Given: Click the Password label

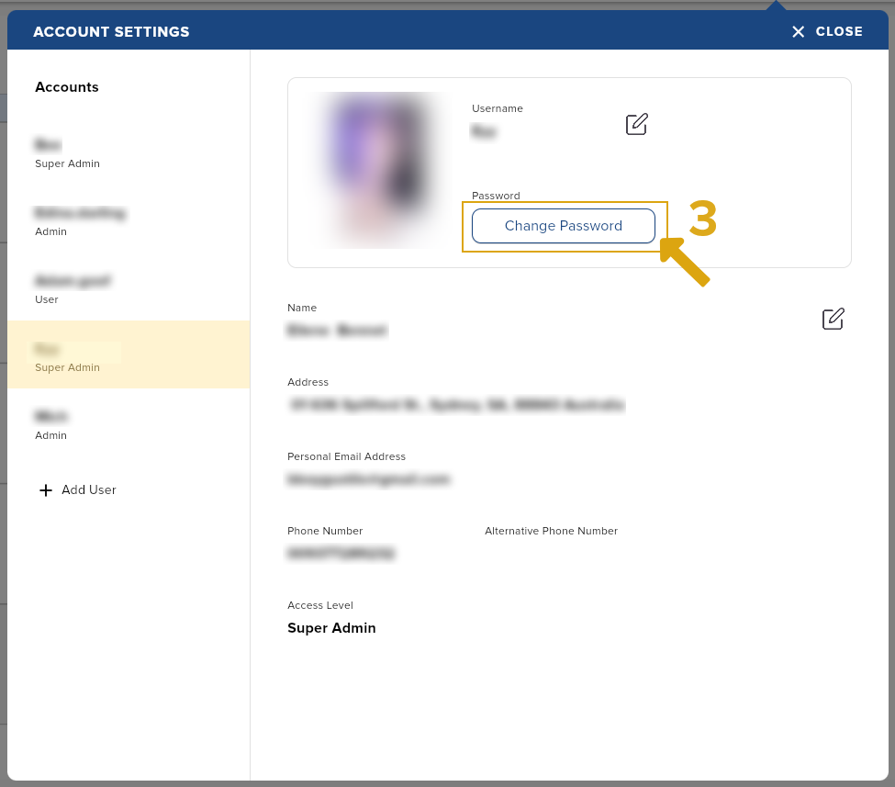Looking at the screenshot, I should (x=496, y=196).
